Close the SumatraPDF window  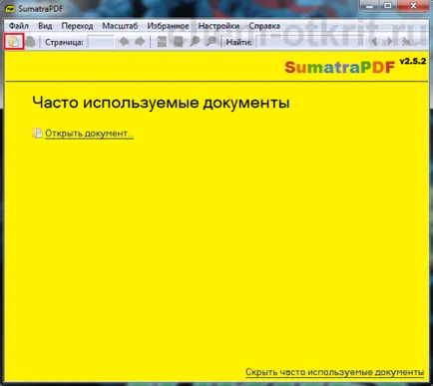(413, 6)
